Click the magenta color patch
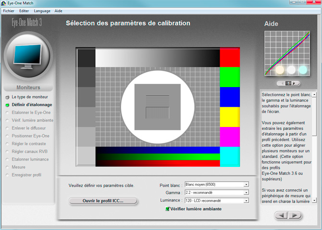Viewport: 322px width, 230px height. (x=230, y=137)
